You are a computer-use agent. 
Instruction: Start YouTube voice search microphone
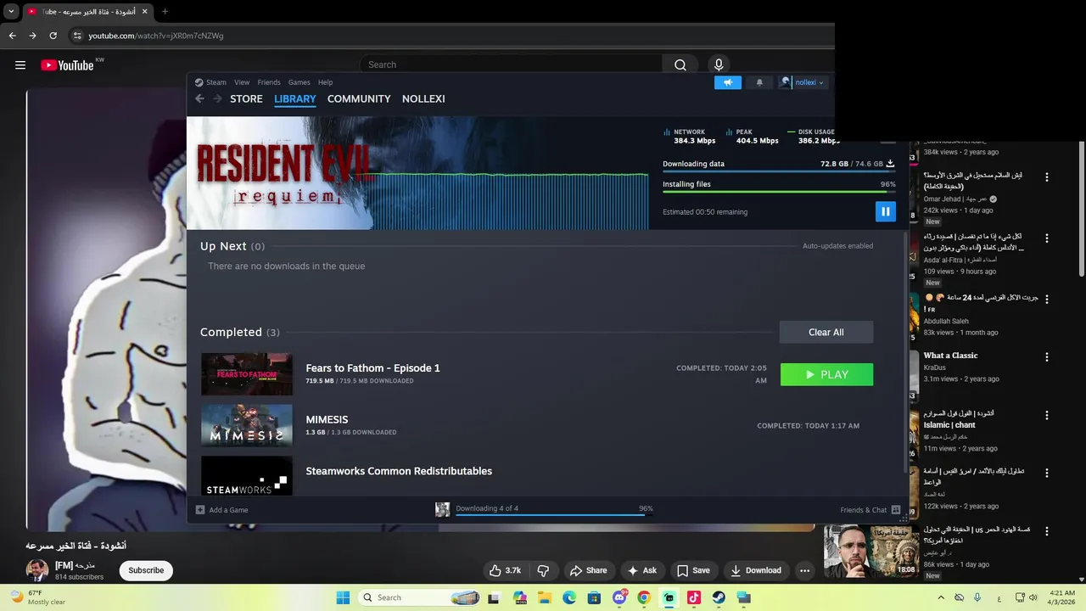pos(719,64)
